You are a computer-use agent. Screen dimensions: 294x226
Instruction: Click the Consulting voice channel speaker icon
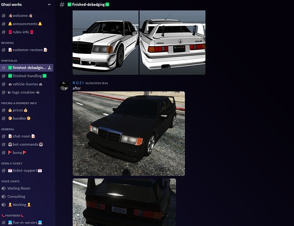[4, 197]
